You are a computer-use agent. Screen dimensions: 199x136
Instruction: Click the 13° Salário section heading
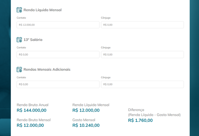[x=33, y=40]
